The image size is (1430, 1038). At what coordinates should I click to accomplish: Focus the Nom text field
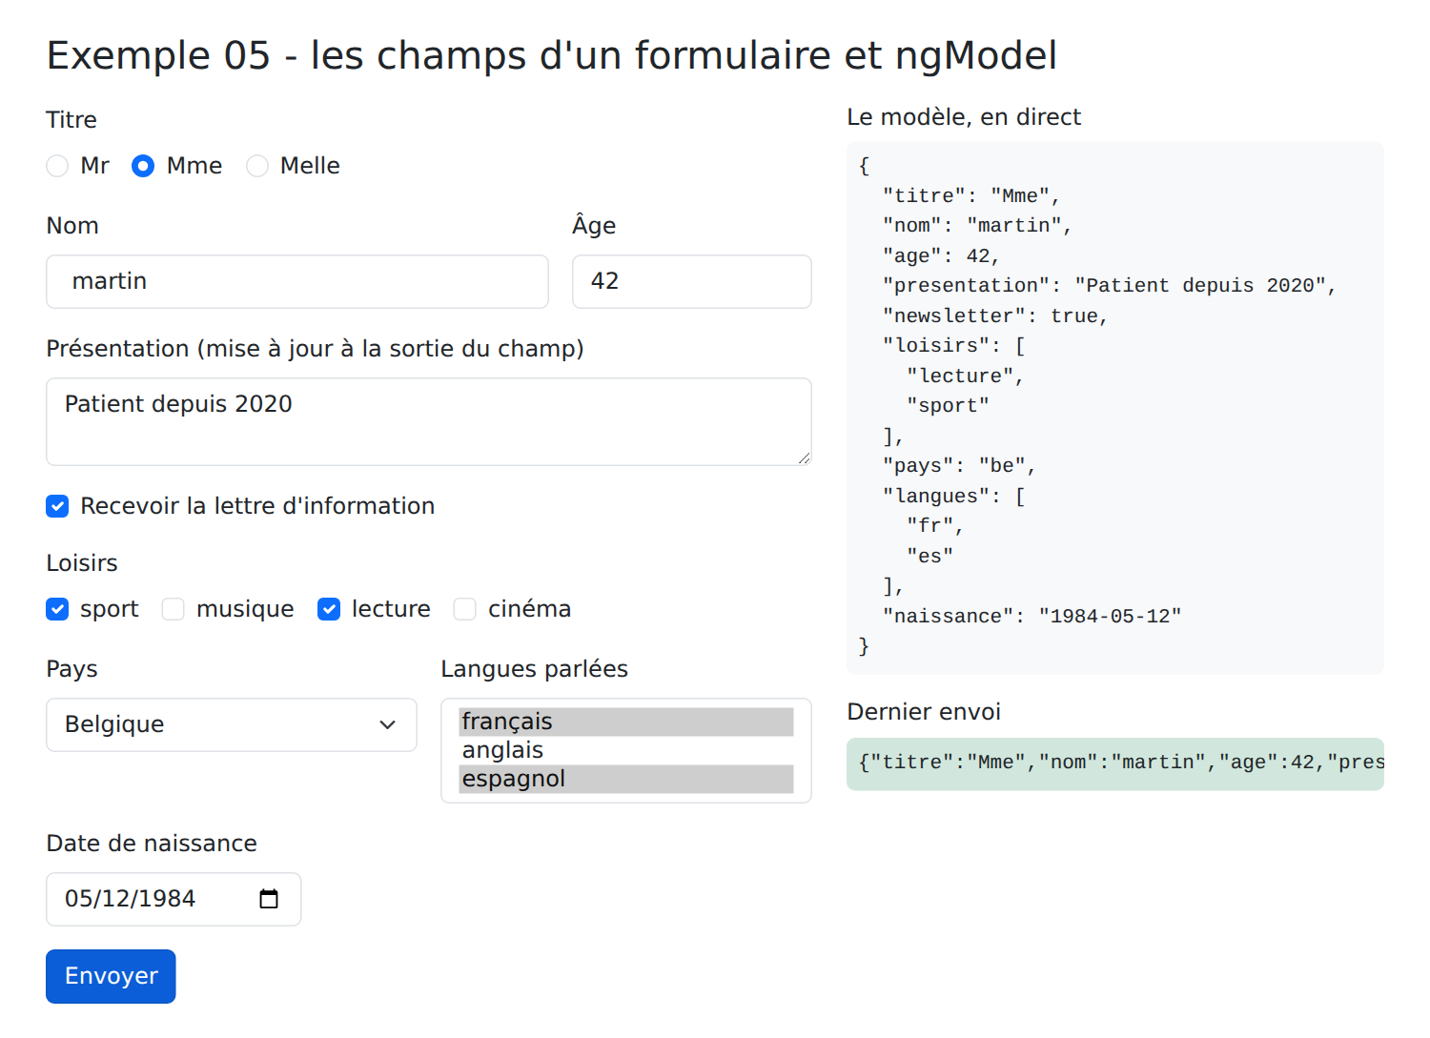click(297, 281)
